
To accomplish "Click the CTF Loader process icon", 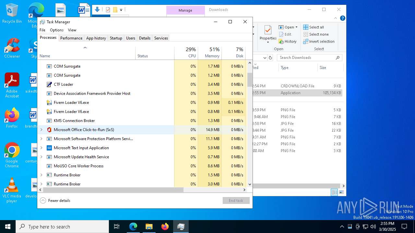I will 49,84.
